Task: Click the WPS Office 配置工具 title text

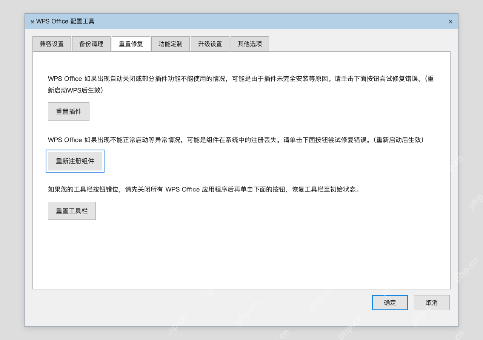Action: [x=65, y=22]
